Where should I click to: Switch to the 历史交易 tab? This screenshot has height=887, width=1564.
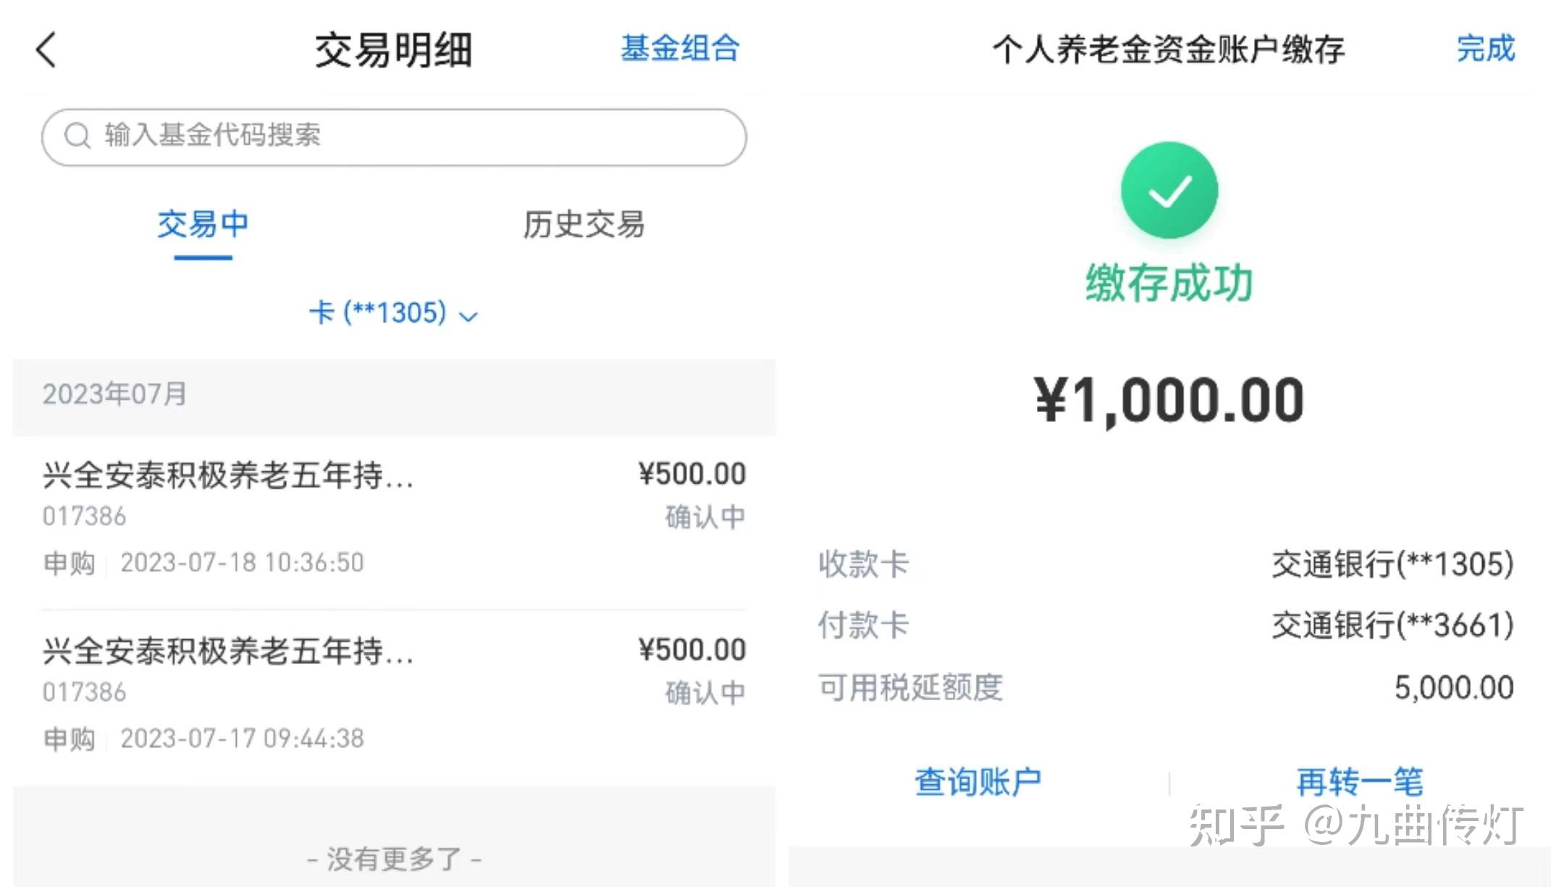584,224
